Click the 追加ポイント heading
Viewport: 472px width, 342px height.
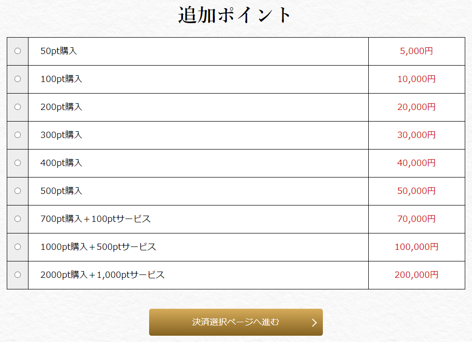235,15
